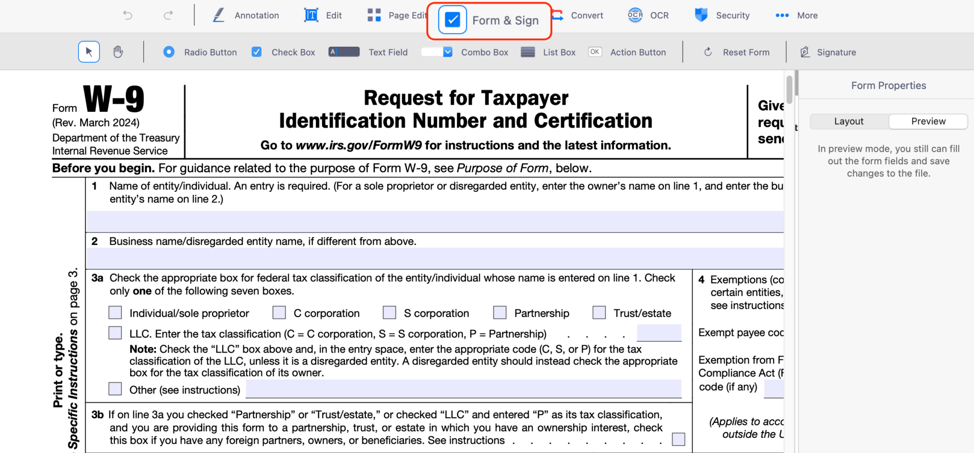Screen dimensions: 974x453
Task: Click the Reset Form button
Action: (736, 52)
